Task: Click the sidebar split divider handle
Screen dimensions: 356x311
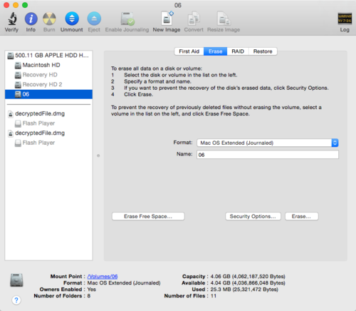Action: (x=98, y=155)
